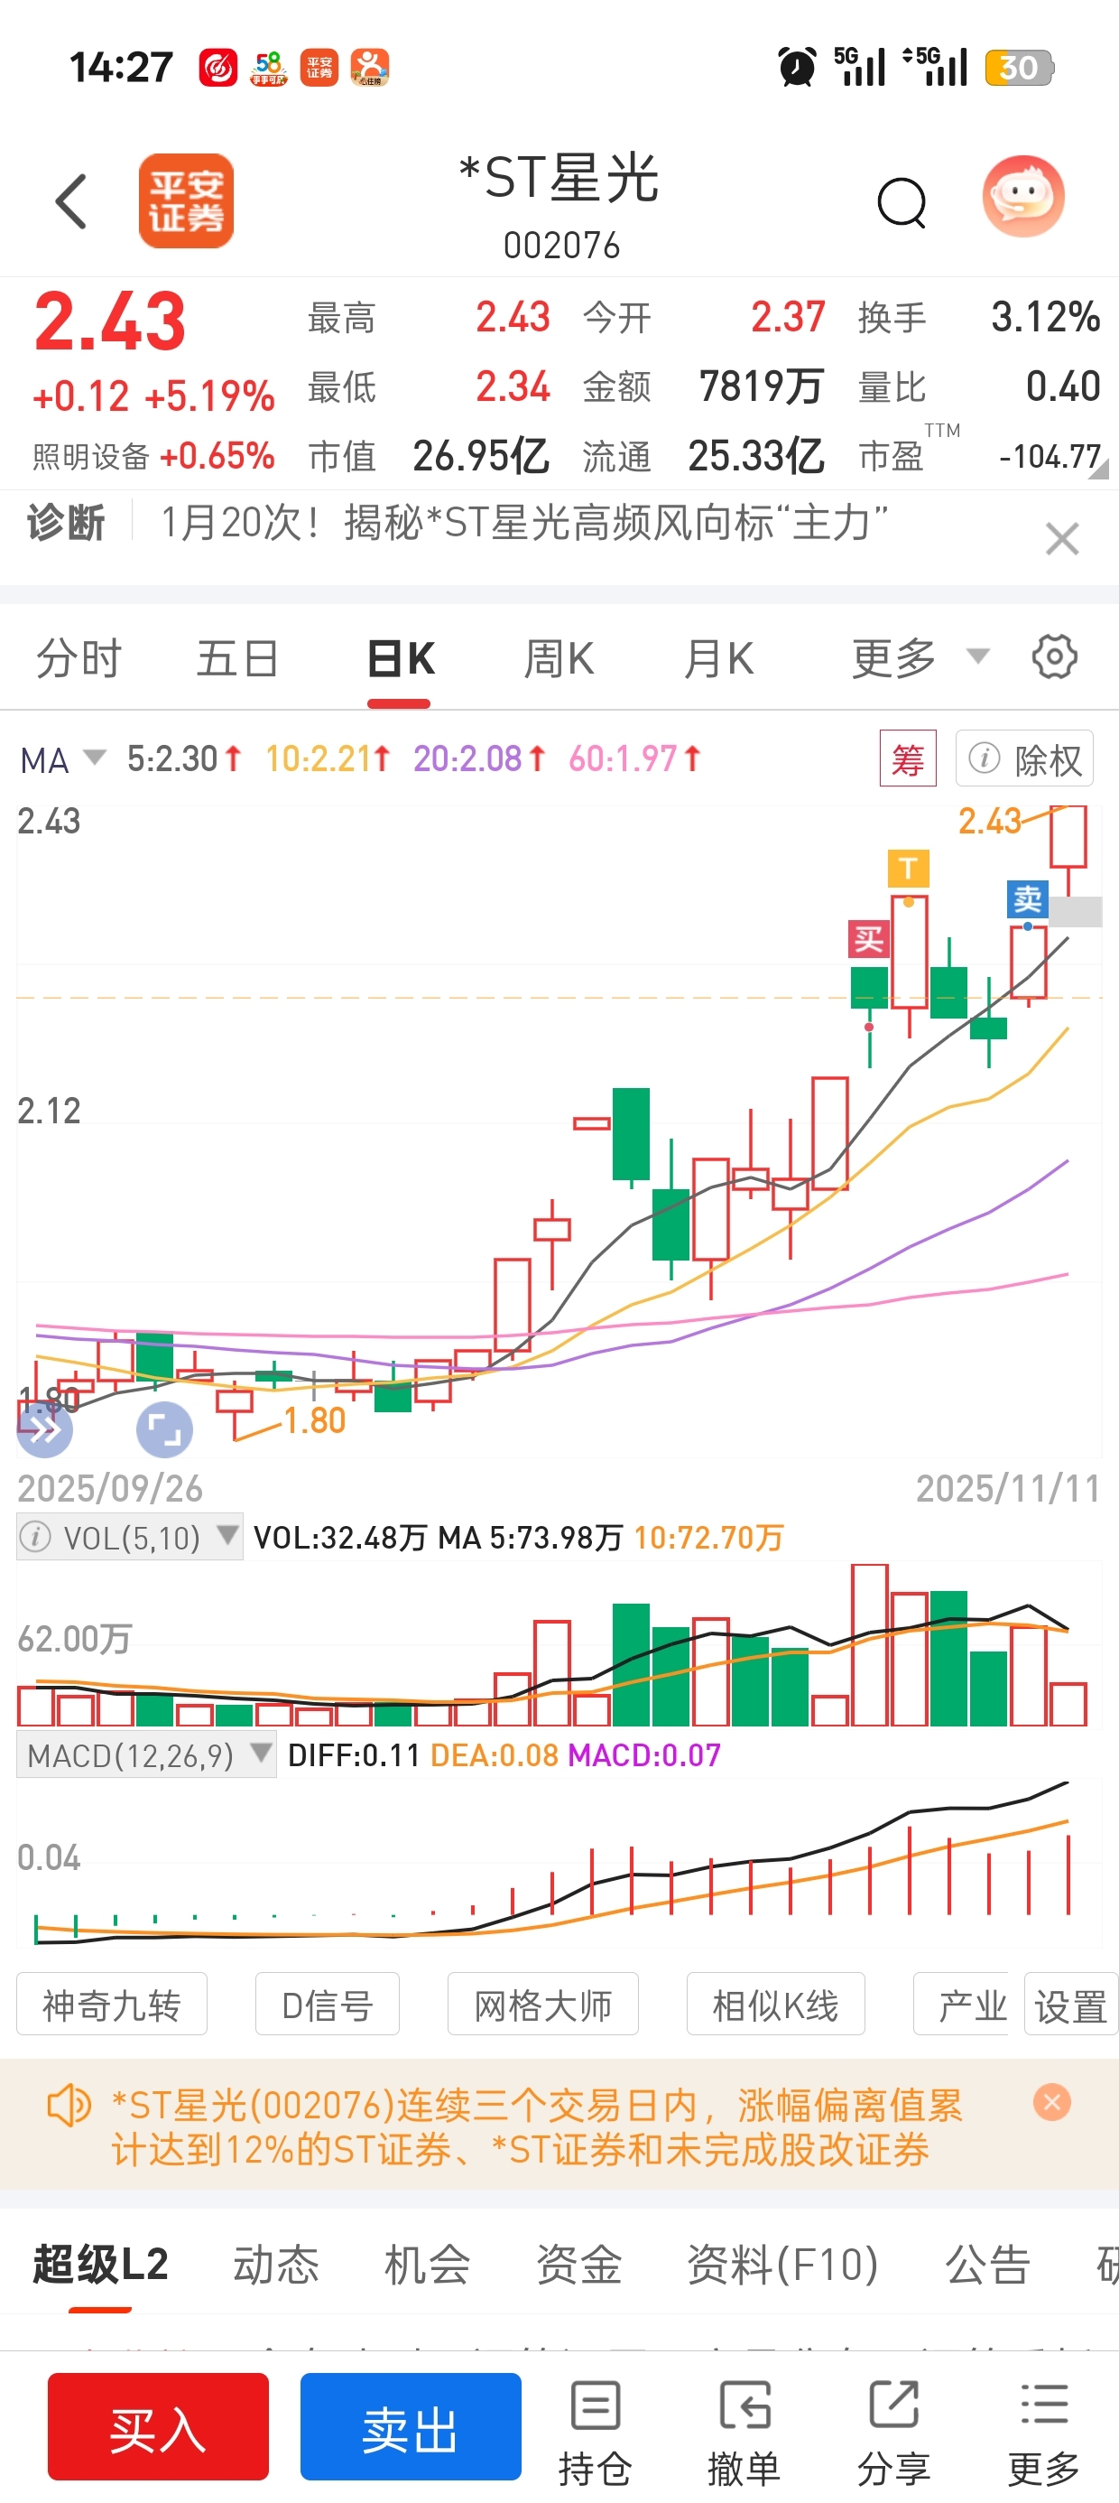This screenshot has width=1119, height=2503.
Task: Go back with the left arrow
Action: [x=72, y=202]
